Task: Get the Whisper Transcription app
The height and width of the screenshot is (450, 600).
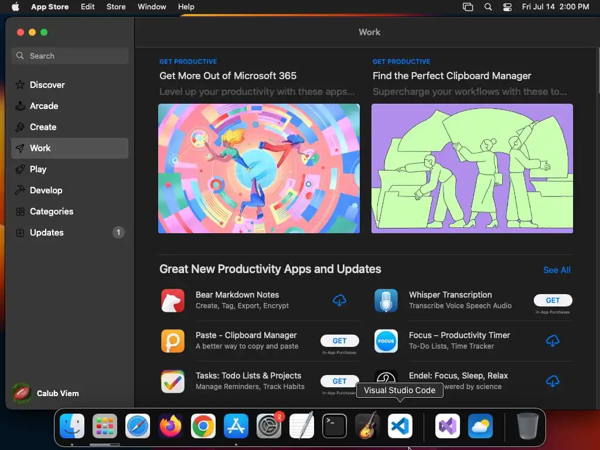Action: pos(553,301)
